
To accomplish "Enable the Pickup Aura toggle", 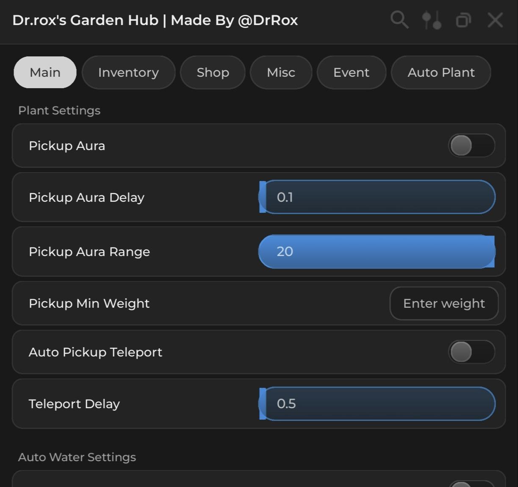I will 471,146.
